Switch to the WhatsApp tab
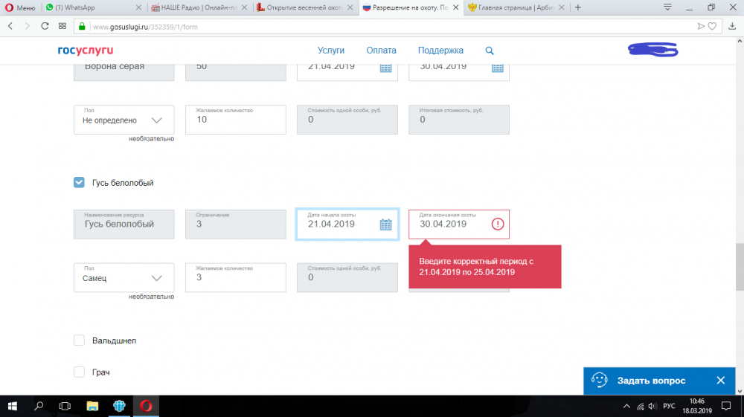 89,7
